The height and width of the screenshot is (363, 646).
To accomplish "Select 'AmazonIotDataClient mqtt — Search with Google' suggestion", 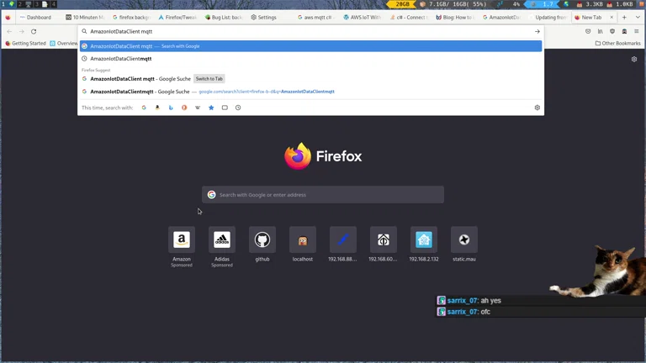I will [310, 46].
